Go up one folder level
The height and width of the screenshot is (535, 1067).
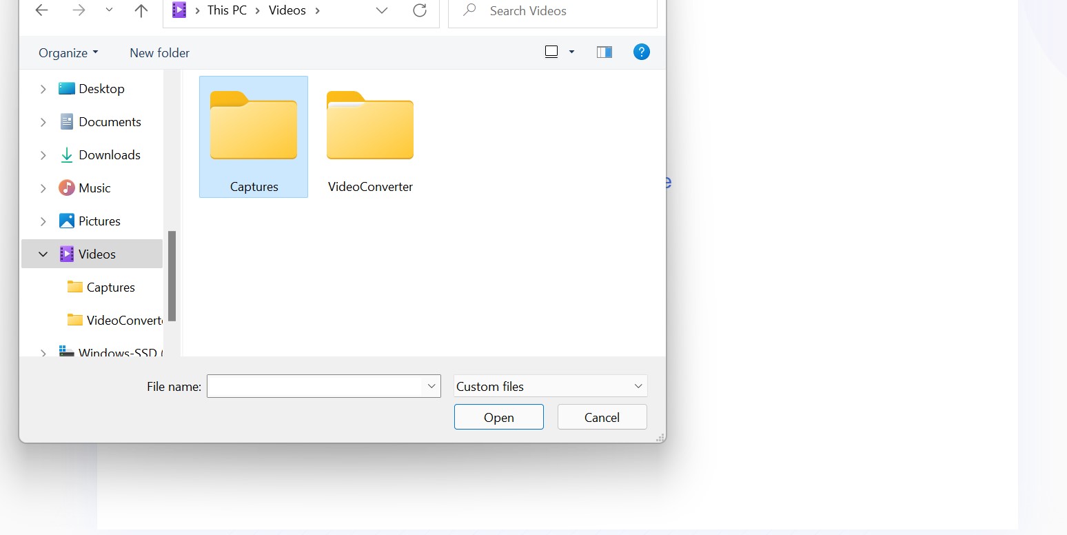(141, 10)
